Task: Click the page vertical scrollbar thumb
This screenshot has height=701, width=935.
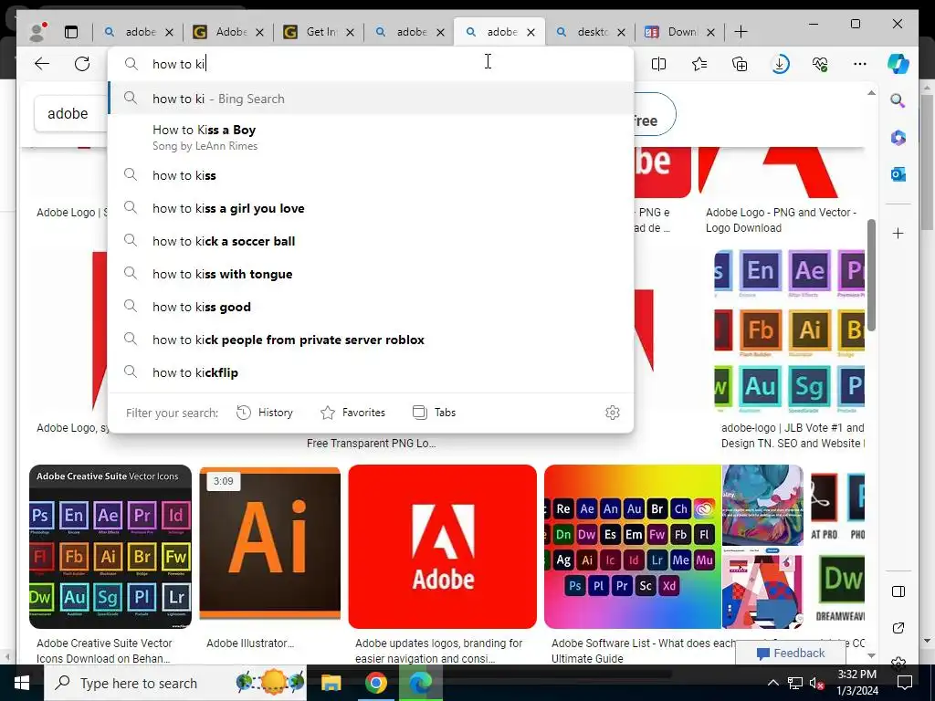Action: pyautogui.click(x=871, y=275)
